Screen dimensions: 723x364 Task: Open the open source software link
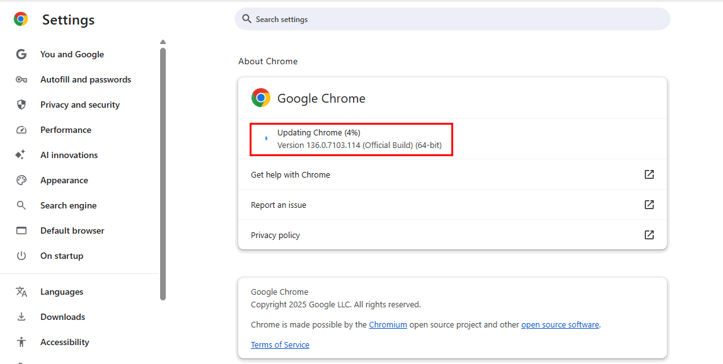pyautogui.click(x=560, y=324)
